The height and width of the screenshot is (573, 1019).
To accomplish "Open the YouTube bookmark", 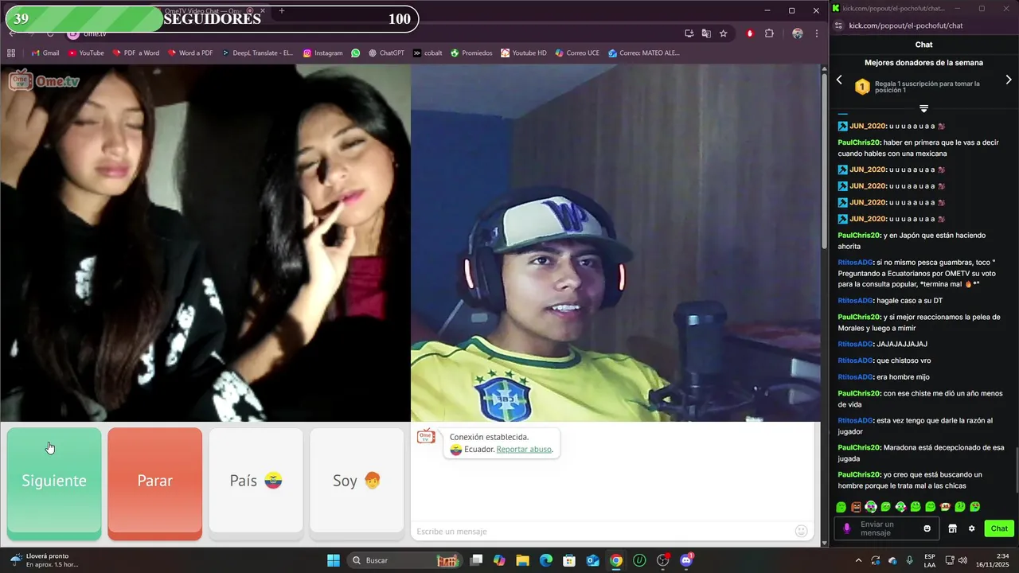I will coord(86,53).
